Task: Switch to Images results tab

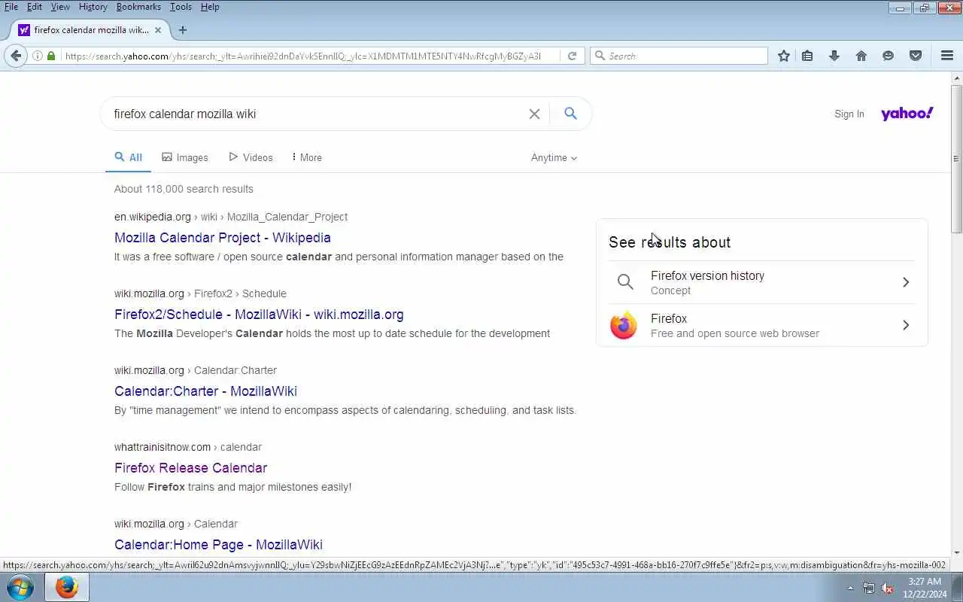Action: (x=185, y=157)
